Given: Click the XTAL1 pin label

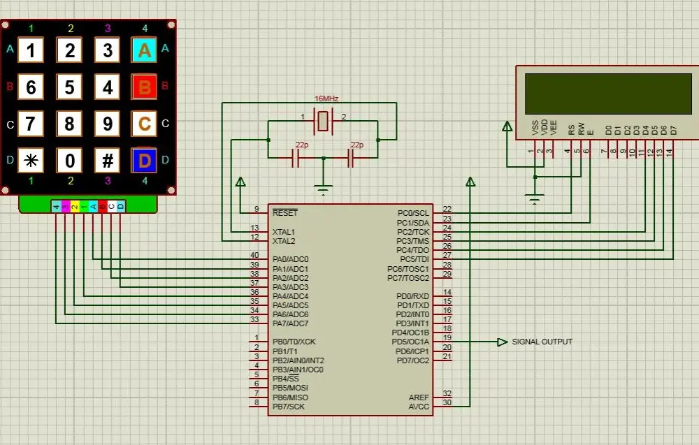Looking at the screenshot, I should (284, 232).
